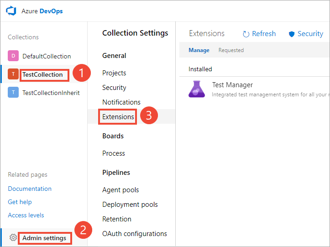Click the DefaultCollection pink D avatar
330x247 pixels.
(13, 56)
